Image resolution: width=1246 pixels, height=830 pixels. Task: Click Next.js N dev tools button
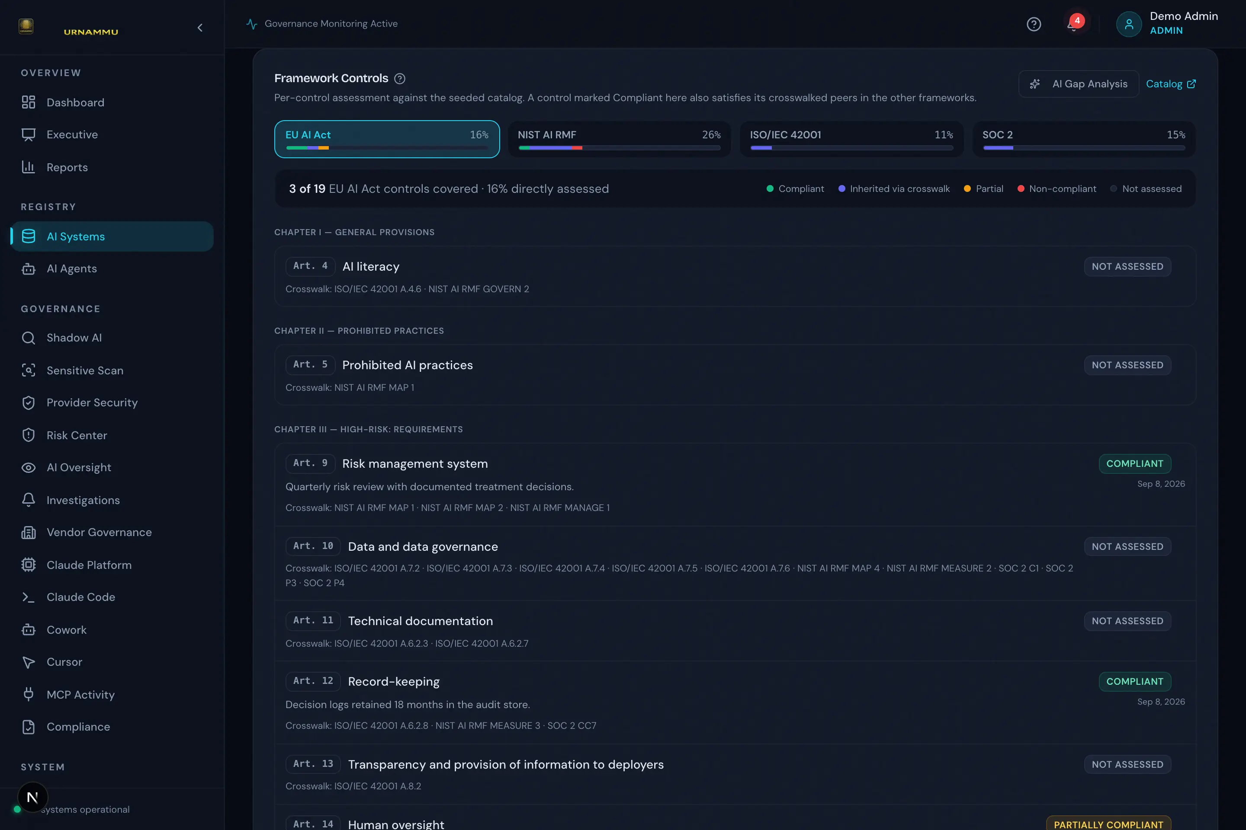pyautogui.click(x=32, y=797)
